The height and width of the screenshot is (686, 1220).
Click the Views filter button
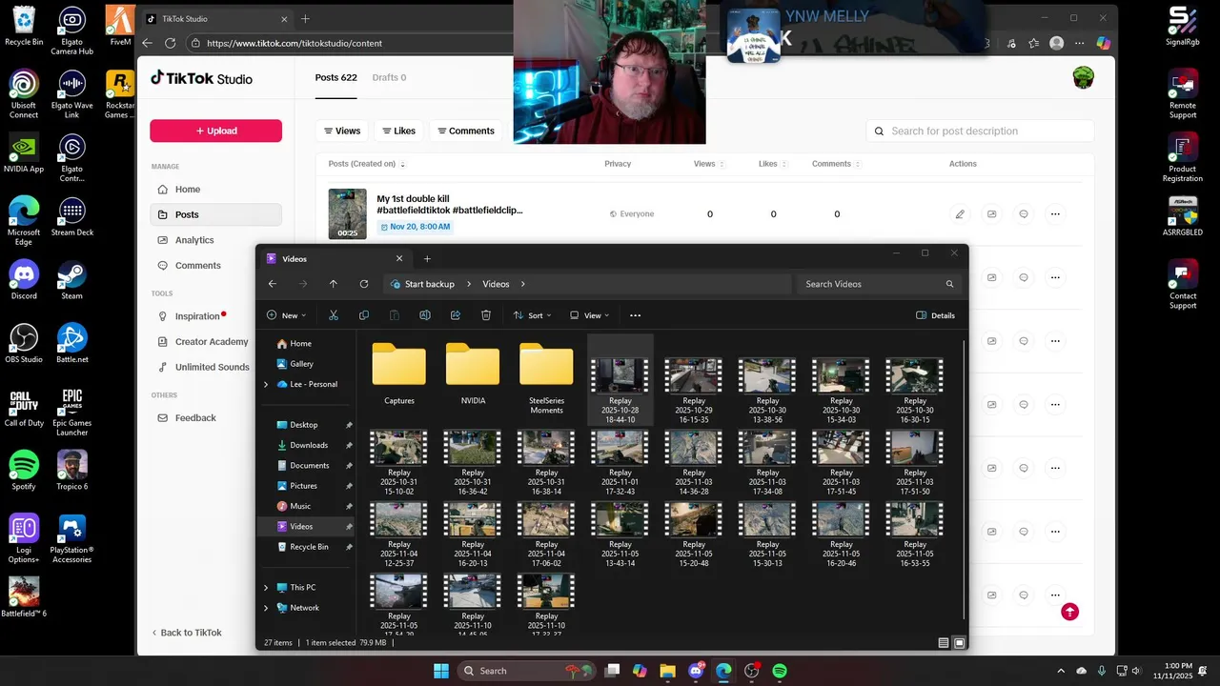[x=342, y=131]
